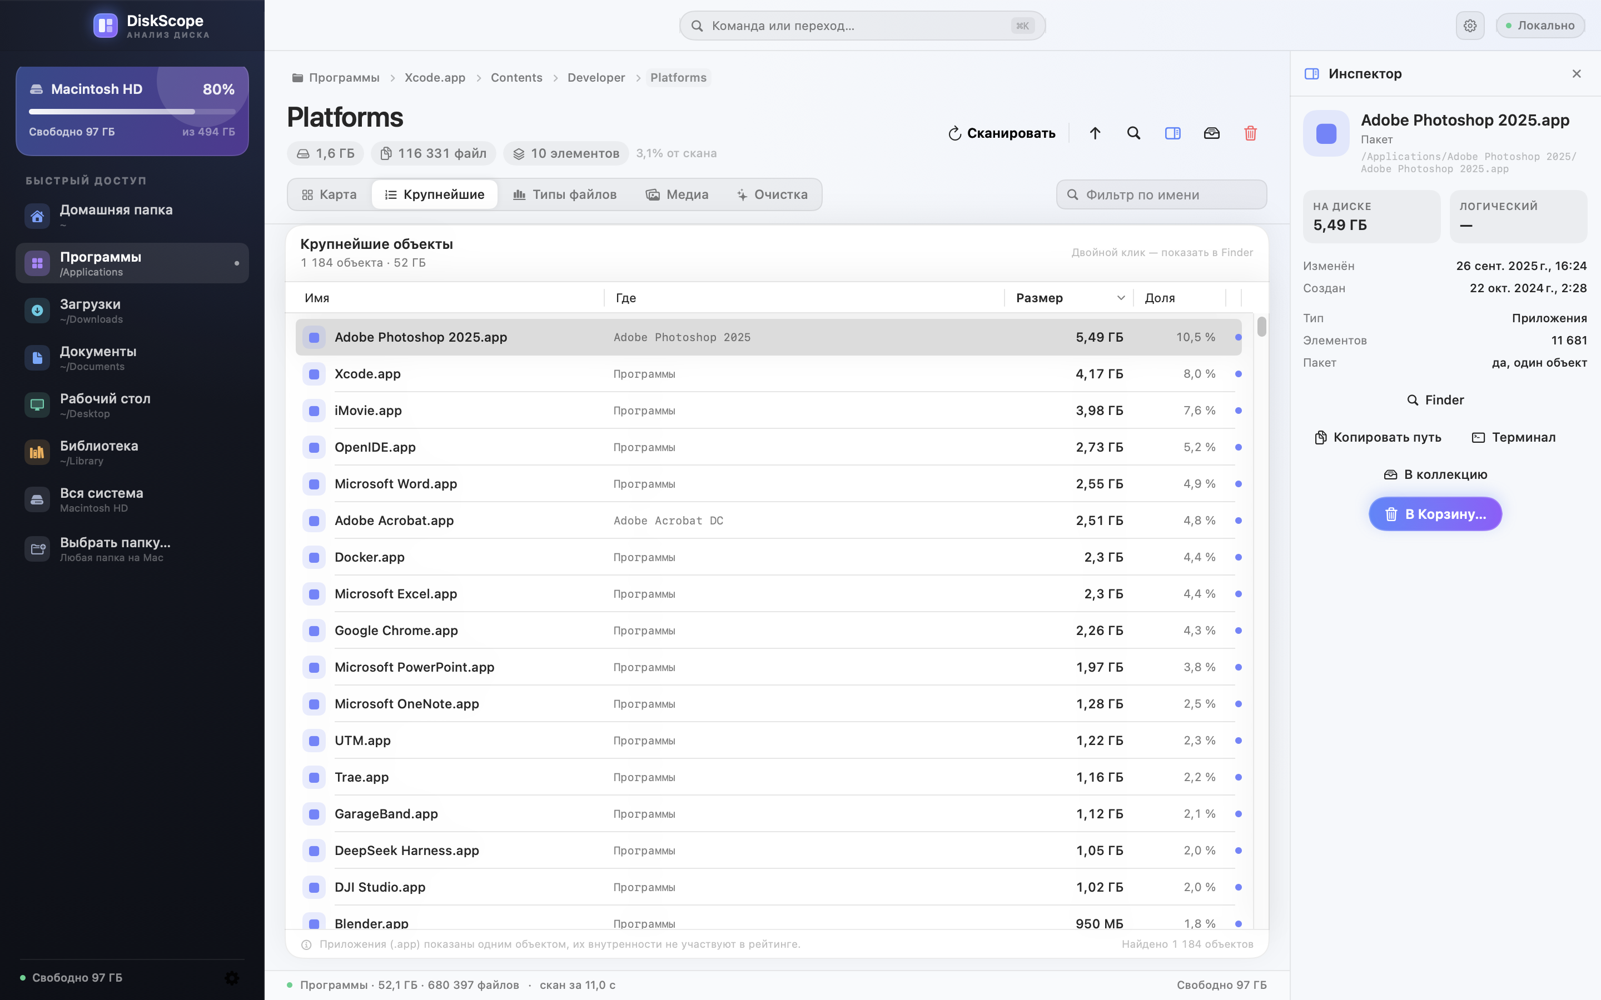Select Загрузки in quick access sidebar
This screenshot has width=1601, height=1000.
(x=132, y=310)
